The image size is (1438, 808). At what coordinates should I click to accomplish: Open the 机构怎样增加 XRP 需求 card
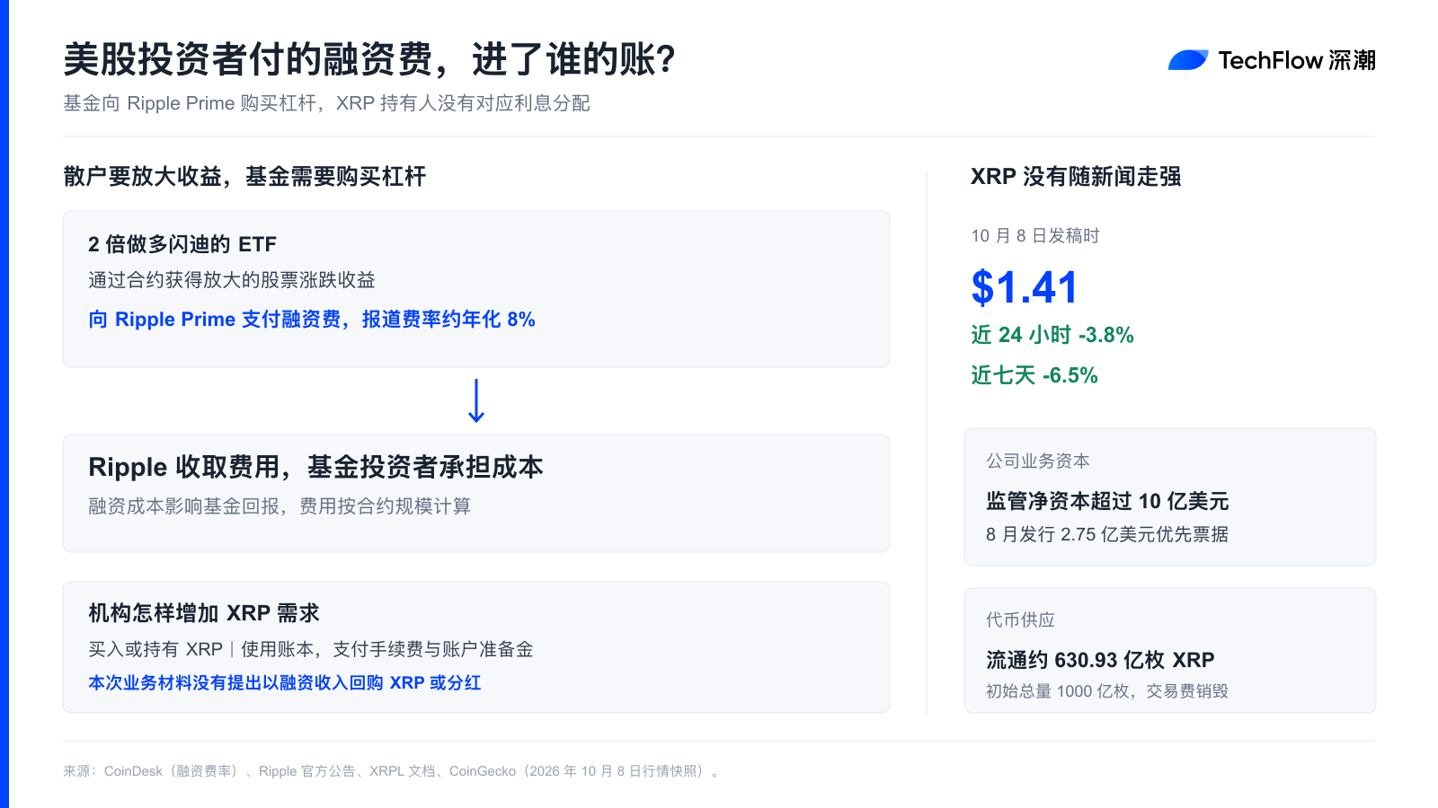coord(476,647)
